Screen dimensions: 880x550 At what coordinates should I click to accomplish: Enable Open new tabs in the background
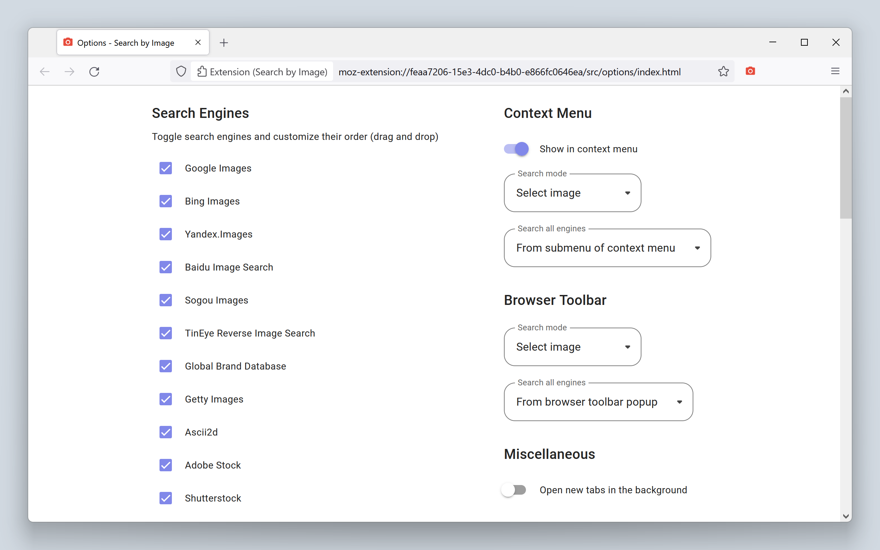[514, 489]
